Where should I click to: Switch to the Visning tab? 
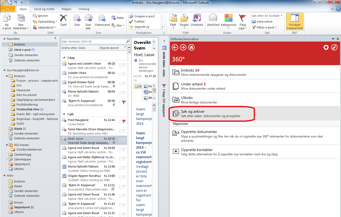tap(84, 9)
